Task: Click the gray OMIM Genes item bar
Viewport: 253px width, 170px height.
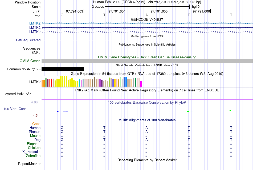Action: 147,61
